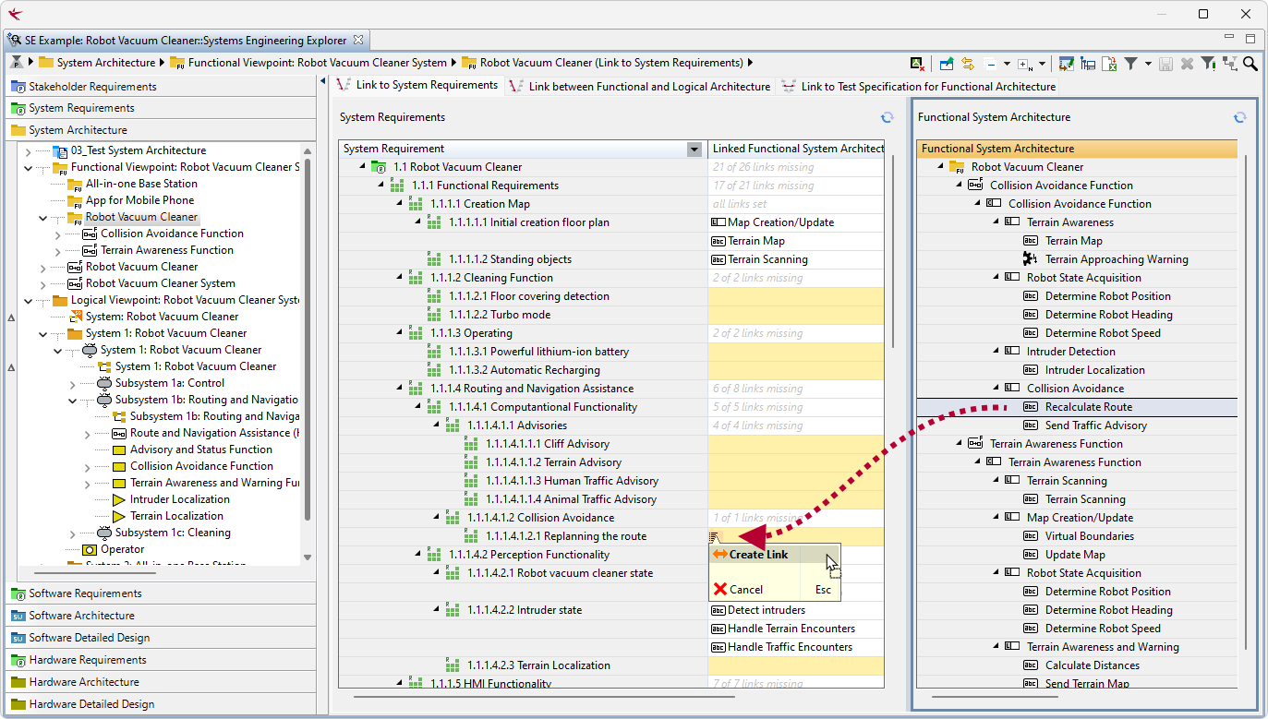1268x719 pixels.
Task: Collapse Terrain Awareness in right panel
Action: 996,222
